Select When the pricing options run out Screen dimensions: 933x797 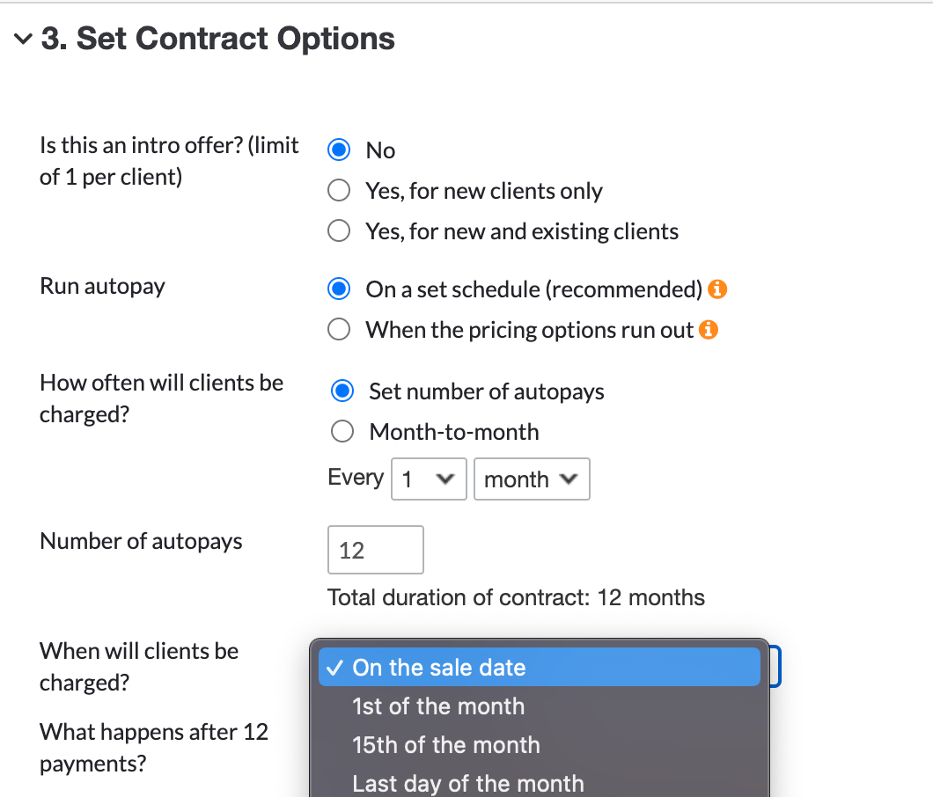coord(339,330)
